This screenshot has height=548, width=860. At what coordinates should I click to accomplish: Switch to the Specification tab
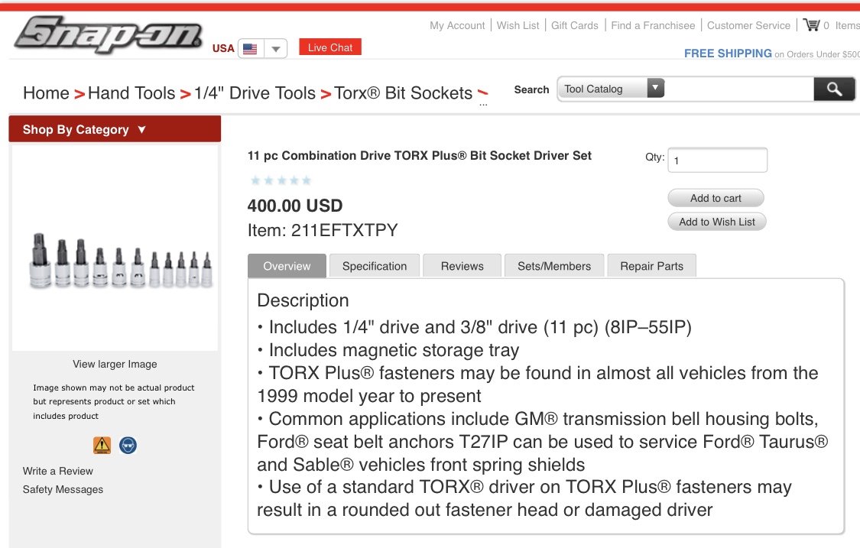pyautogui.click(x=375, y=266)
